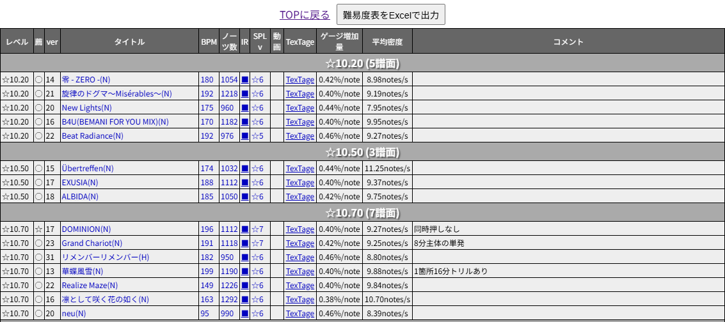Image resolution: width=725 pixels, height=322 pixels.
Task: Open song title Grand Chariot(N)
Action: click(92, 243)
